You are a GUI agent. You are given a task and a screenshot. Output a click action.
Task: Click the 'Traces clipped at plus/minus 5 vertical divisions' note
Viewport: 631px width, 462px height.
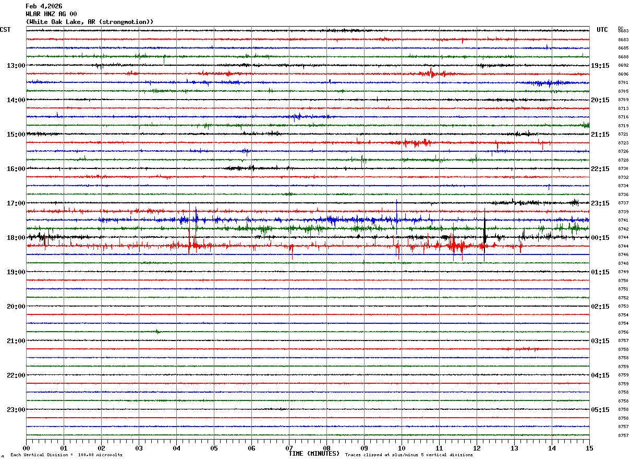tap(409, 455)
